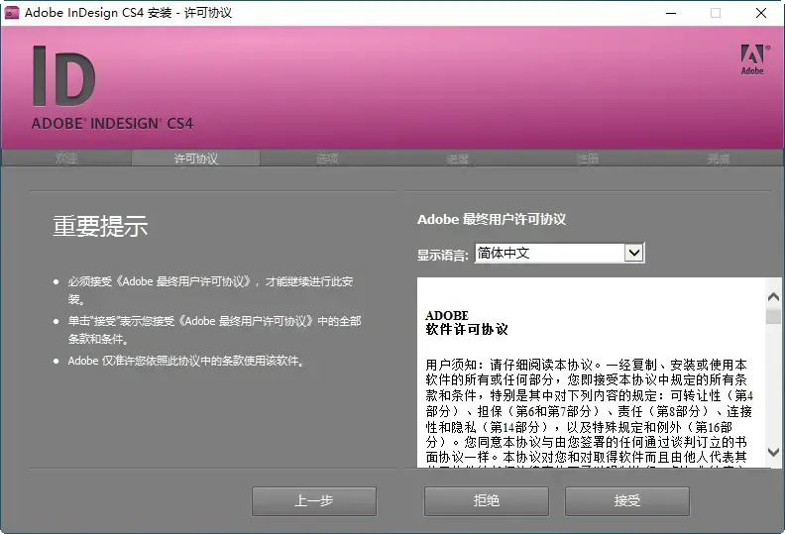Viewport: 785px width, 534px height.
Task: Go to the 选项 step tab
Action: click(x=327, y=159)
